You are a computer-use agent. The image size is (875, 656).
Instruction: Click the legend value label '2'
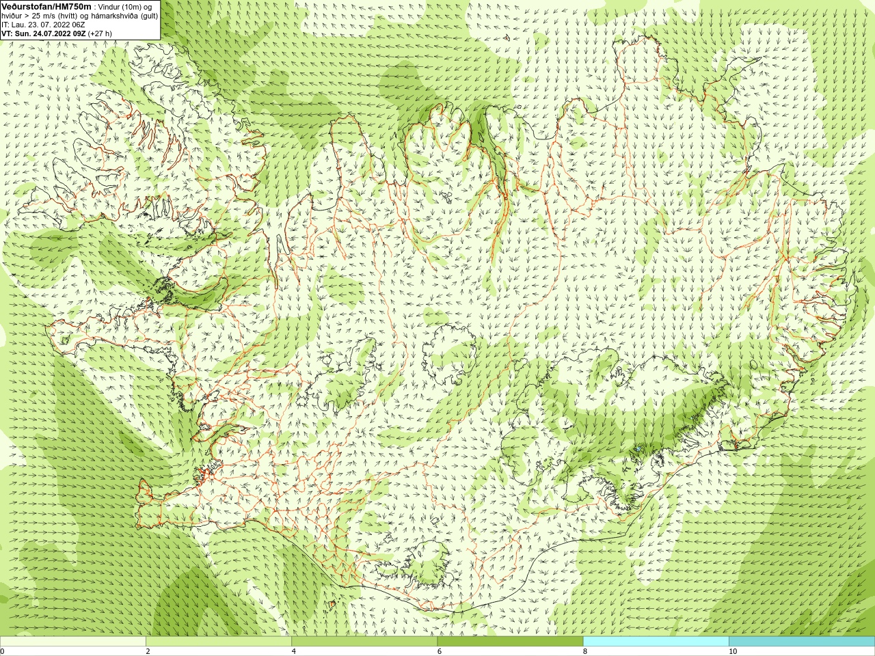pyautogui.click(x=148, y=652)
